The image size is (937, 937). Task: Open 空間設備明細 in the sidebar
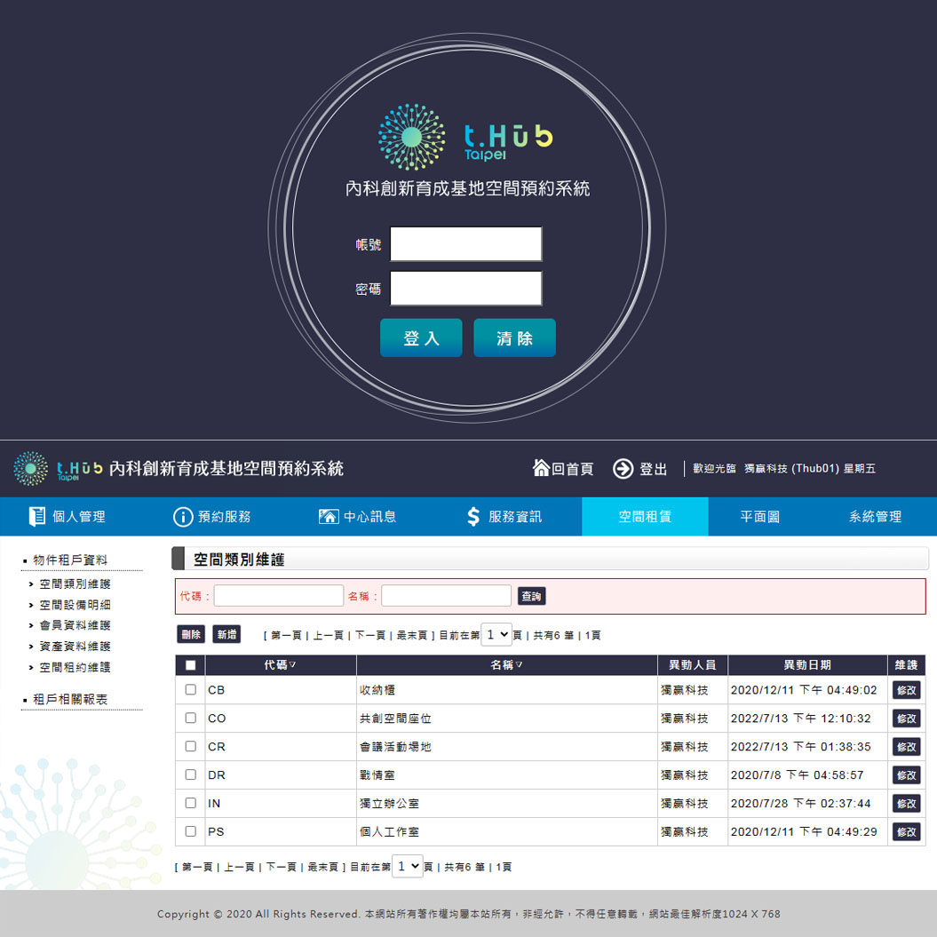[75, 605]
